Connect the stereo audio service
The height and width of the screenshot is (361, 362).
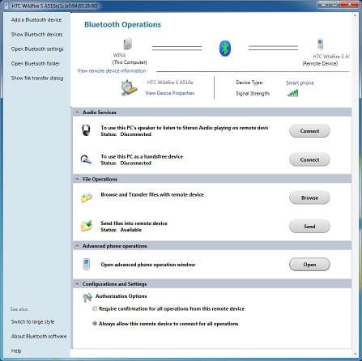tap(309, 131)
